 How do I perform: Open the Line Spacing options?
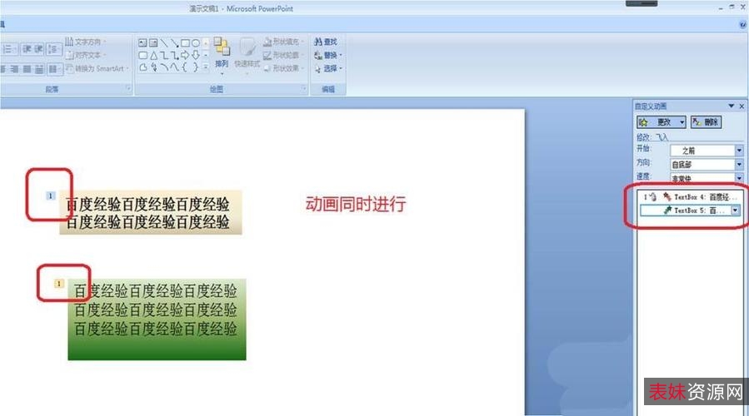click(54, 48)
